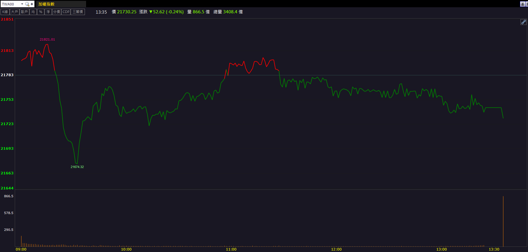Click the total volume 3408.4 億

click(x=233, y=12)
